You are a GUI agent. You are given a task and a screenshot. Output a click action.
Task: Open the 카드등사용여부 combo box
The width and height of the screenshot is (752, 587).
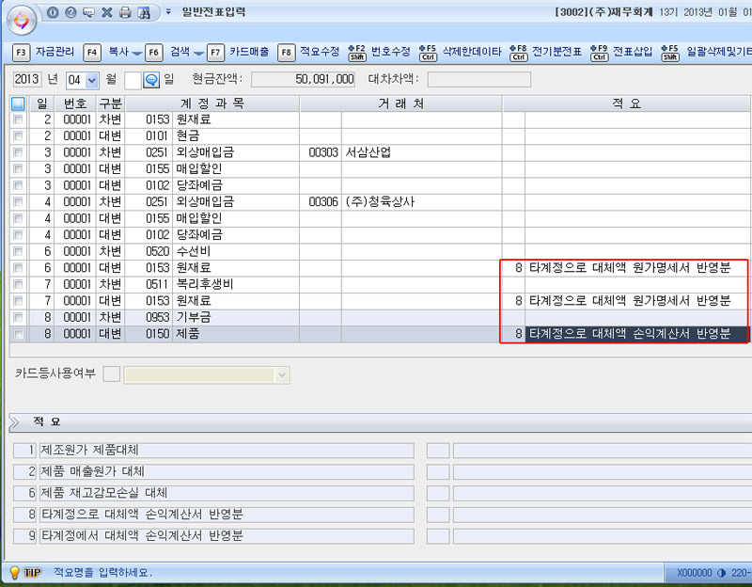207,374
